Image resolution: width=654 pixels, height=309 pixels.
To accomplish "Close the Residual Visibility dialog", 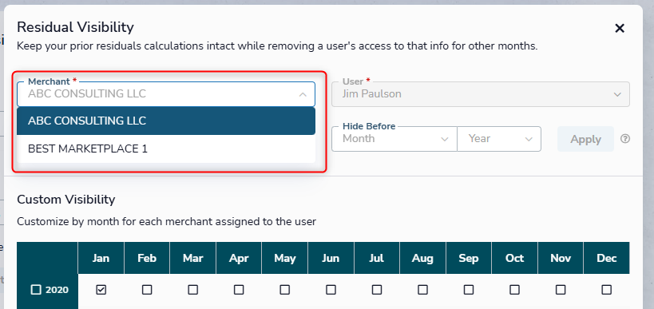I will [x=620, y=29].
